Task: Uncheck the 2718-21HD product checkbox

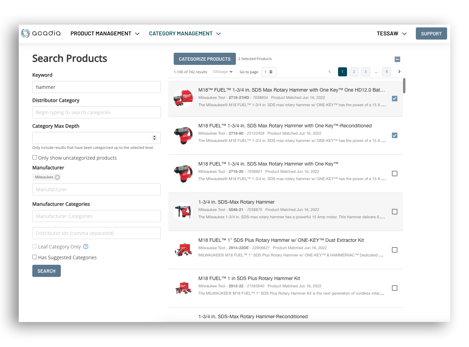Action: pyautogui.click(x=395, y=99)
